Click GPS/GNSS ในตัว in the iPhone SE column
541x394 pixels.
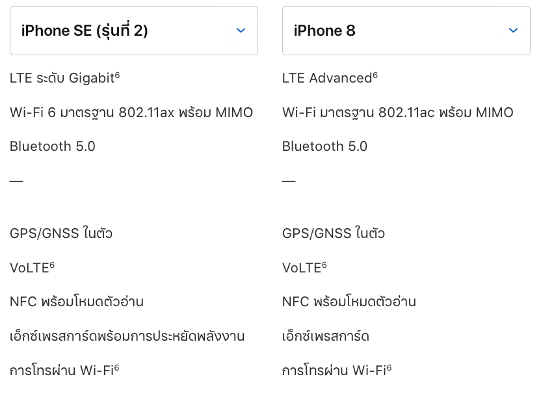pos(61,233)
